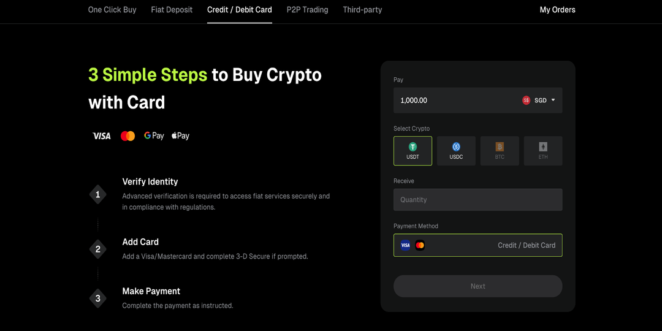
Task: Click the step 1 diamond marker
Action: coord(98,195)
